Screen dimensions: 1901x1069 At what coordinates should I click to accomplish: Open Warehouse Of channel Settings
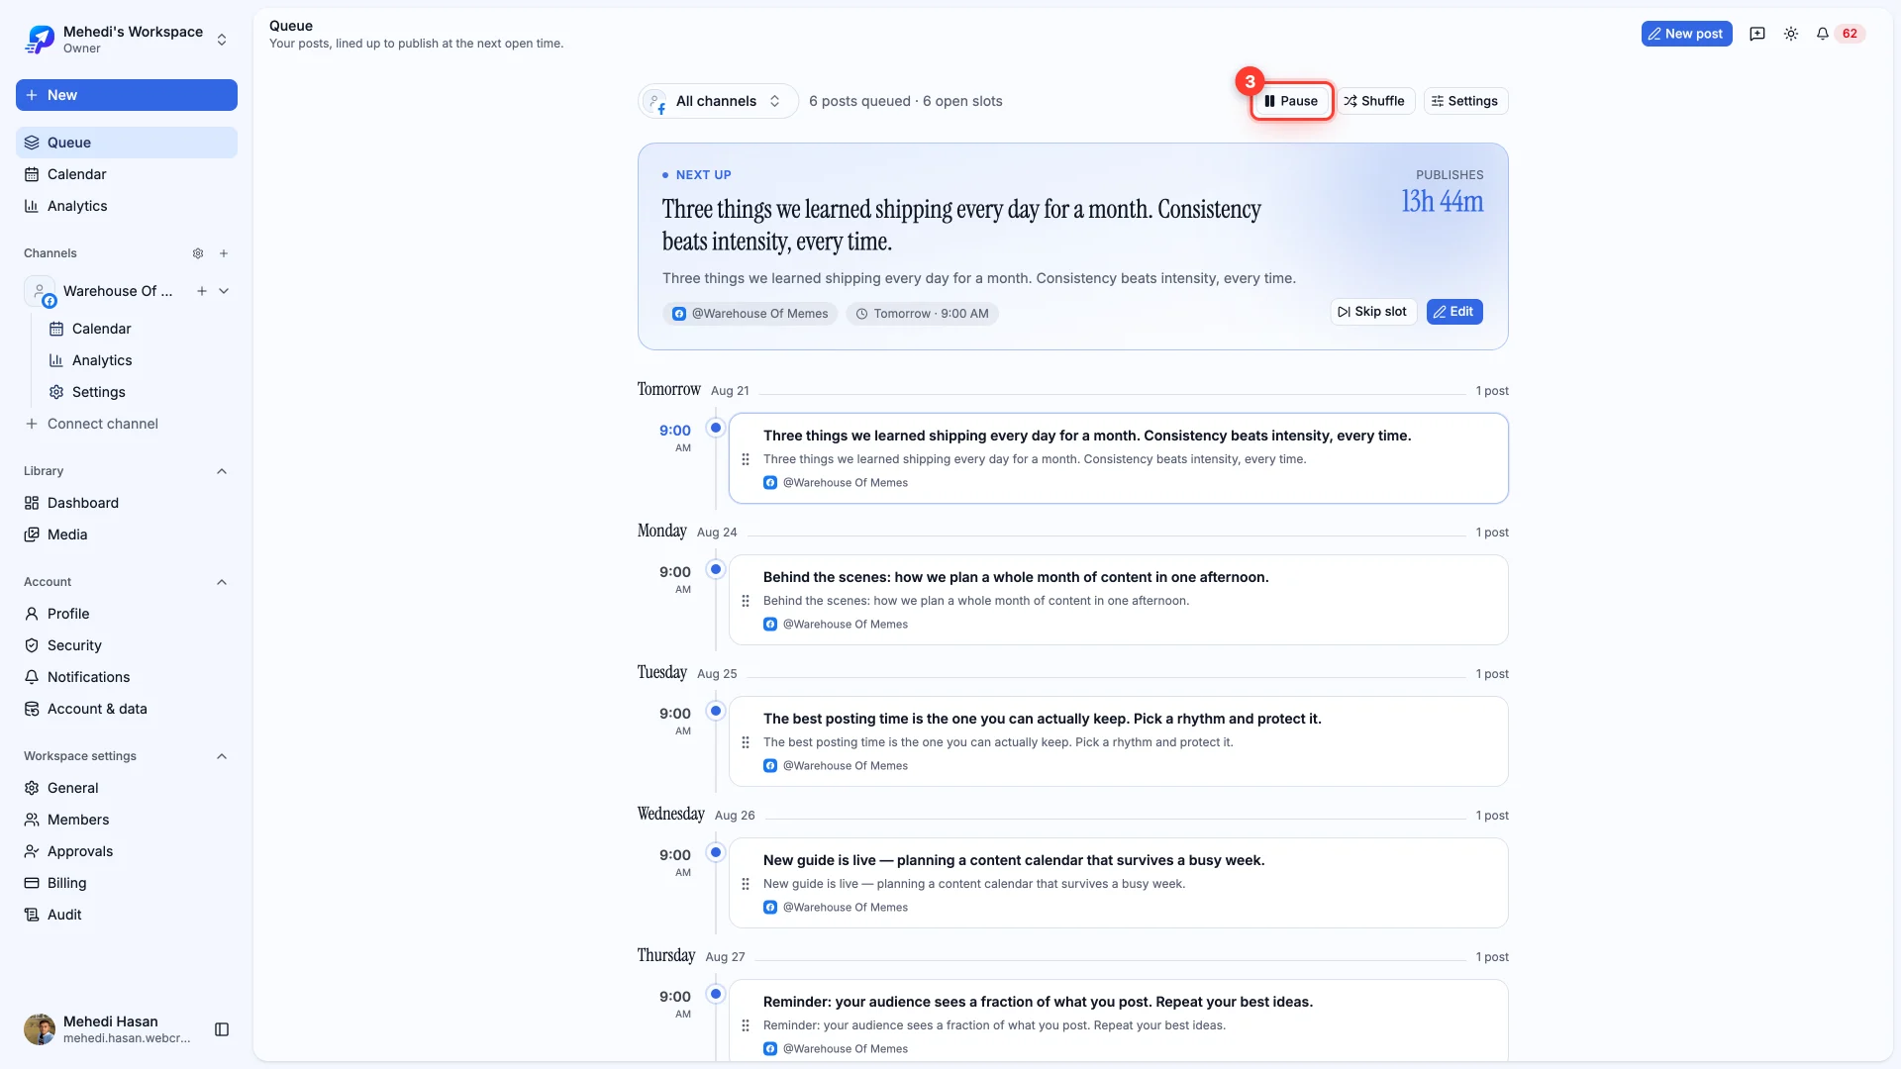[x=139, y=392]
